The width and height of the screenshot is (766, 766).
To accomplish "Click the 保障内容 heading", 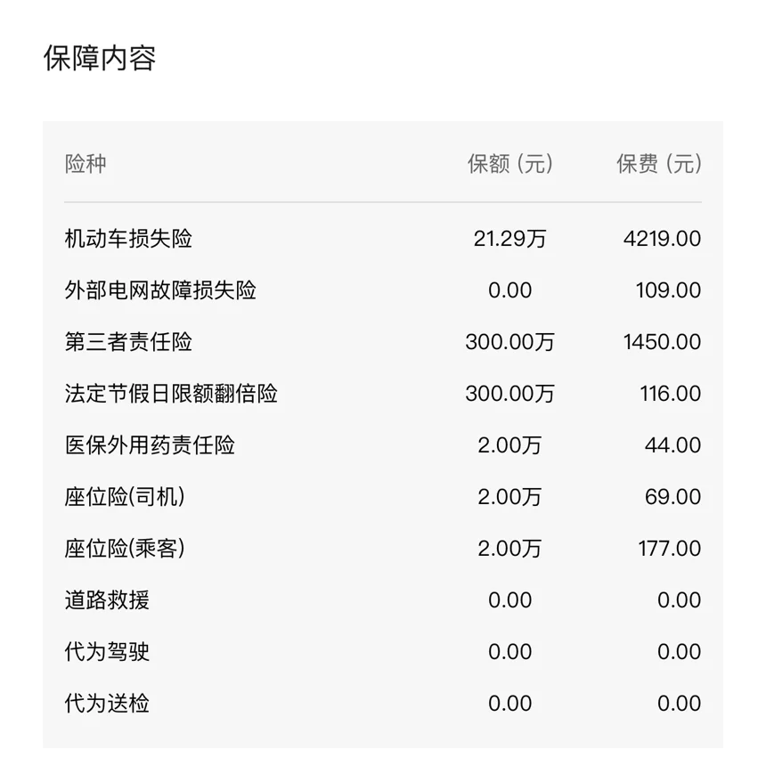I will point(100,58).
